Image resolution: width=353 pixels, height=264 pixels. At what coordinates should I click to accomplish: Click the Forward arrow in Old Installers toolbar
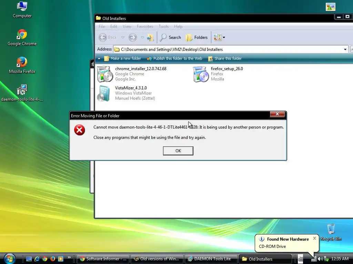[132, 37]
